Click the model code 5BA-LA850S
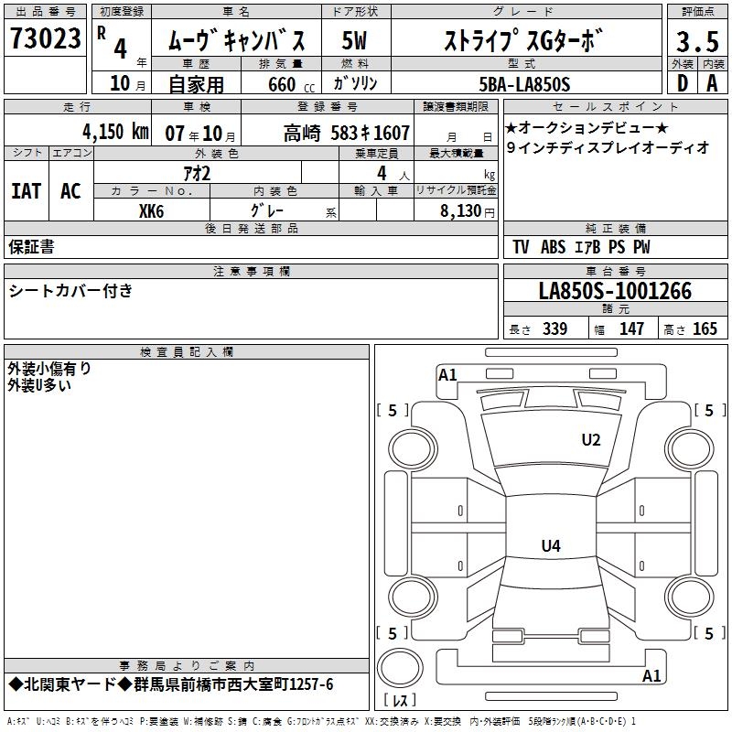Image resolution: width=732 pixels, height=732 pixels. (524, 84)
